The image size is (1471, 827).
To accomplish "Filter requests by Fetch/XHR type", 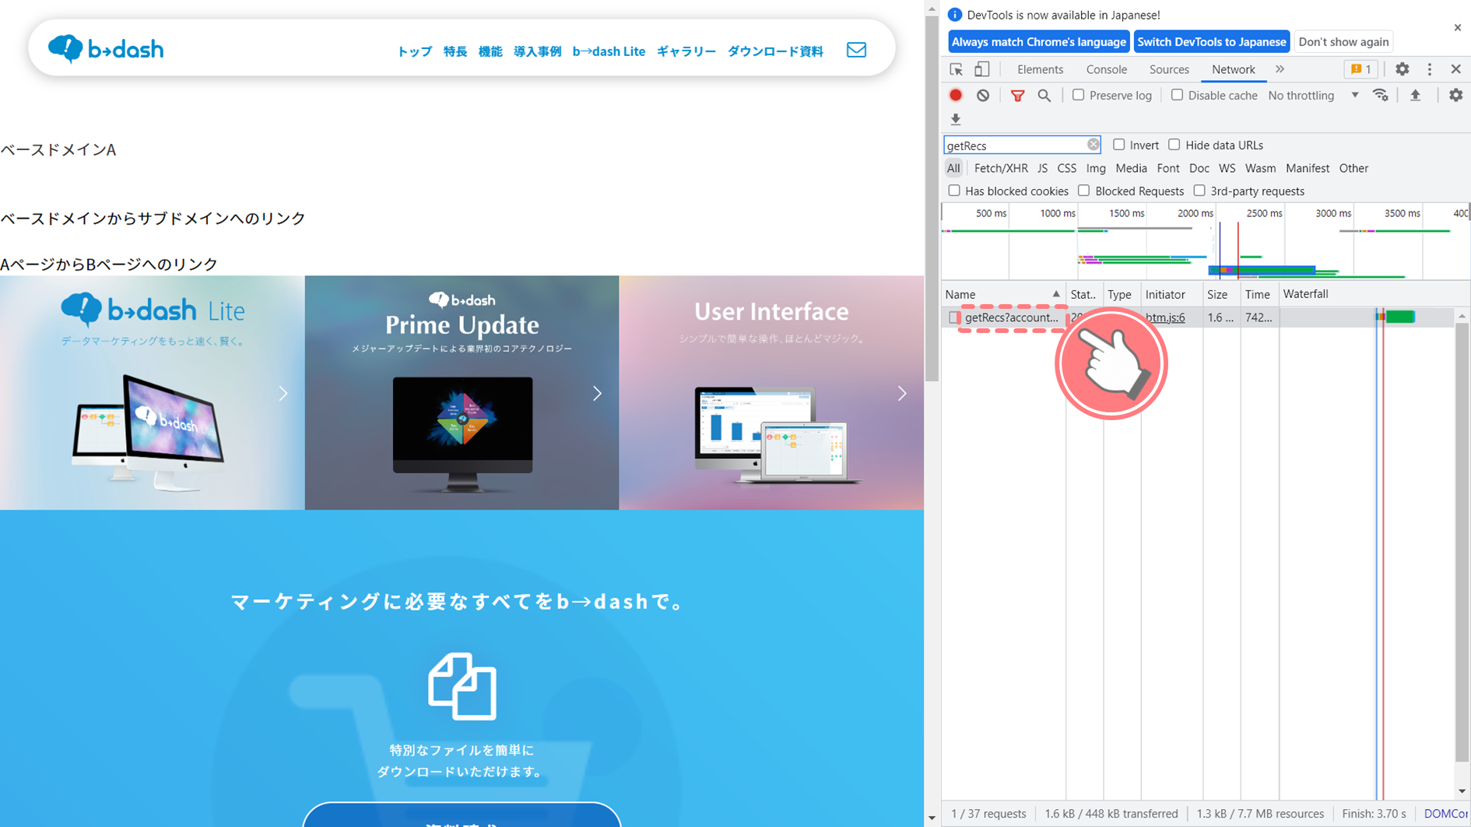I will click(x=1001, y=168).
